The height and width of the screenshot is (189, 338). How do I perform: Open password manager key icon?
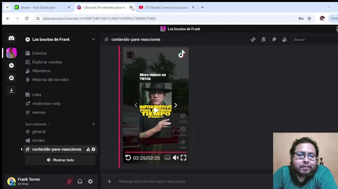pos(301,18)
